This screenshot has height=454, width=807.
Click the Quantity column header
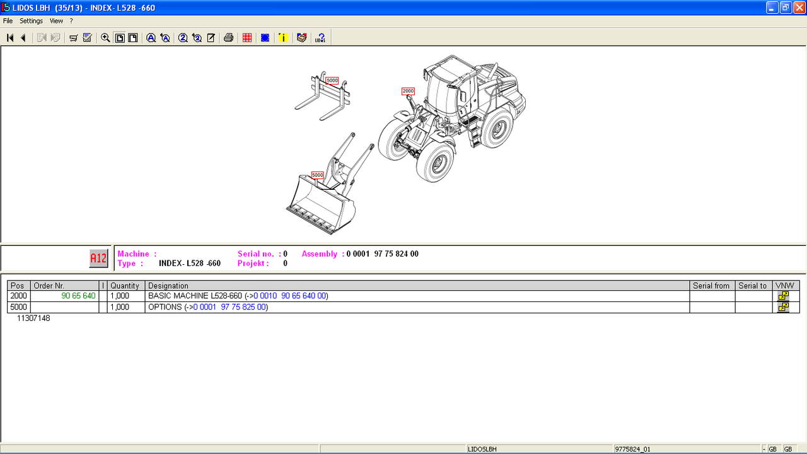tap(126, 286)
